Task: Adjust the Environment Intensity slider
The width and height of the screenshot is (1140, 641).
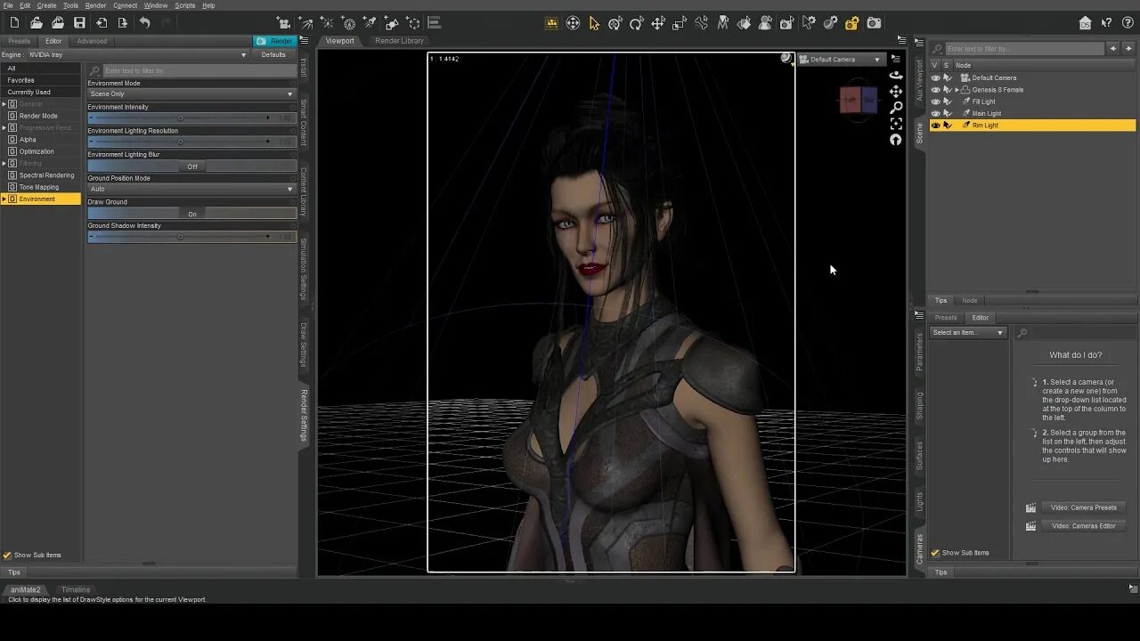Action: pyautogui.click(x=191, y=118)
